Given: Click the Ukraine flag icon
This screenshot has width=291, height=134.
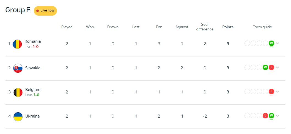Looking at the screenshot, I should point(18,117).
